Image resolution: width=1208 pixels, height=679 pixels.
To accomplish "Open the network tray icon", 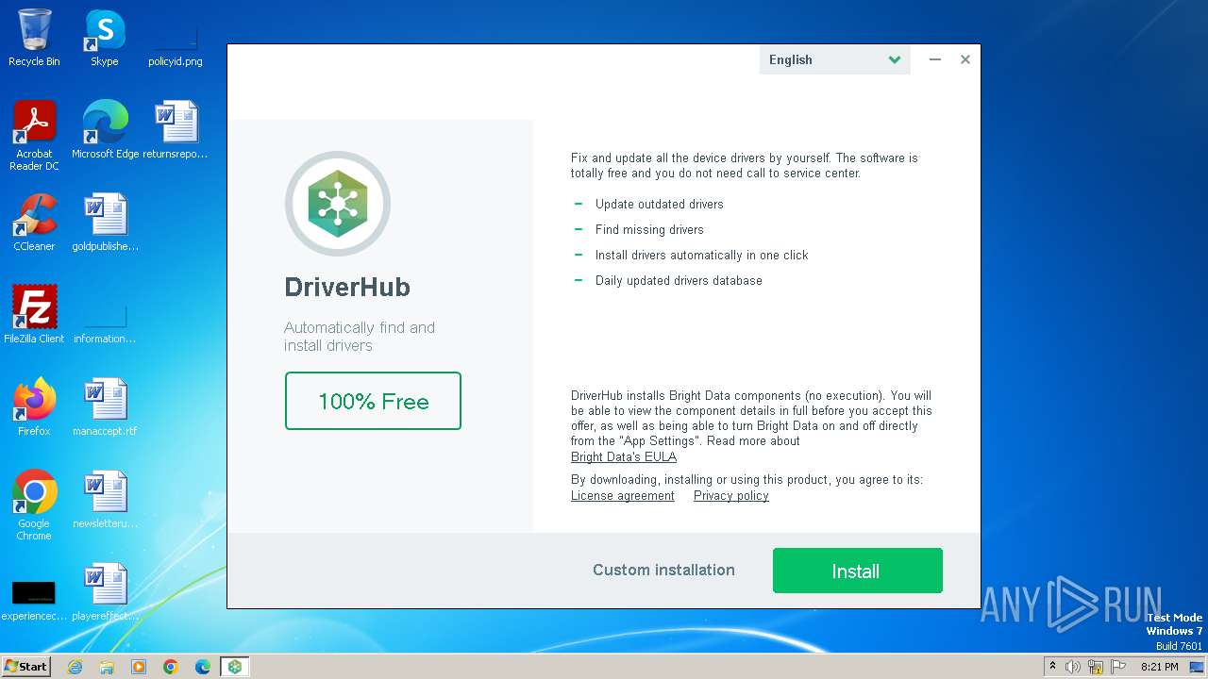I will click(x=1096, y=667).
